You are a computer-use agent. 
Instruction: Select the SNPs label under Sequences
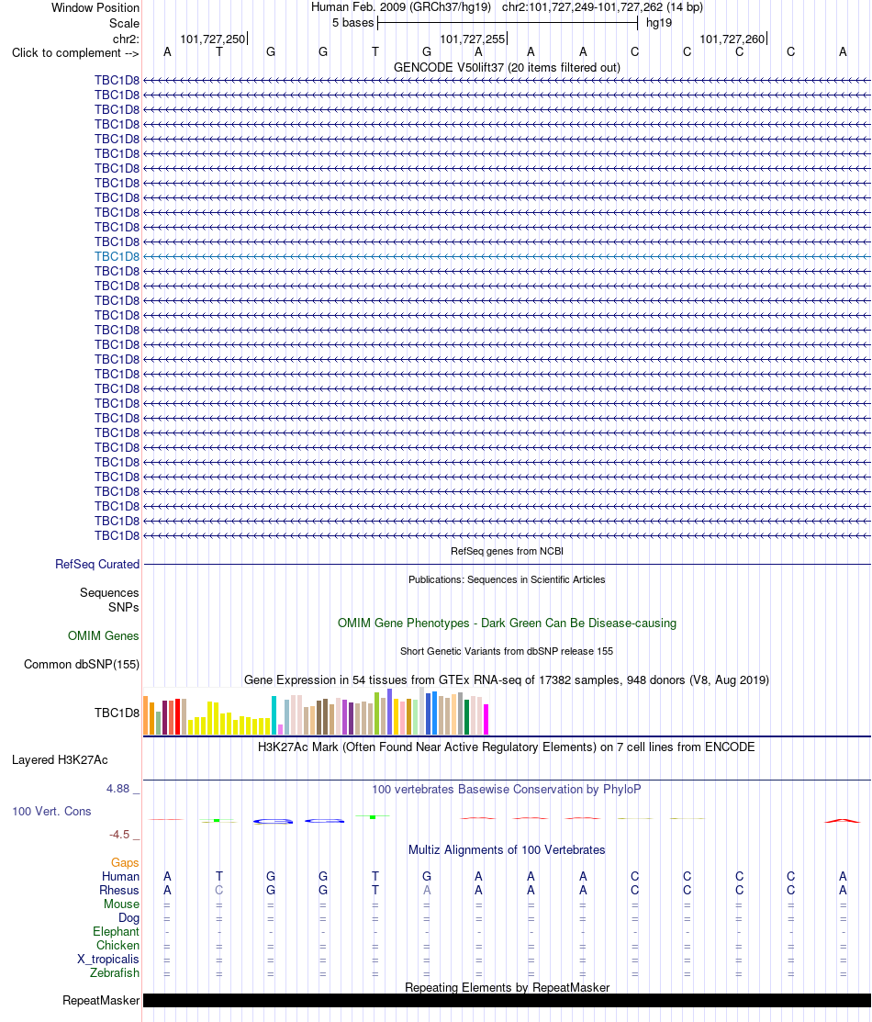(123, 608)
